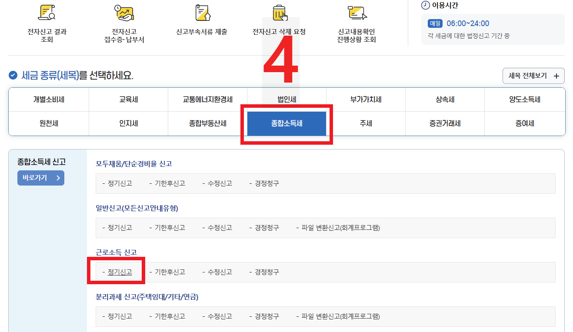Select 부가가치세 from the tax grid
Viewport: 573px width, 332px height.
coord(366,100)
